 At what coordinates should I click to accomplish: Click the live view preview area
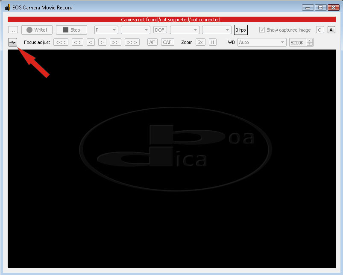click(x=172, y=159)
